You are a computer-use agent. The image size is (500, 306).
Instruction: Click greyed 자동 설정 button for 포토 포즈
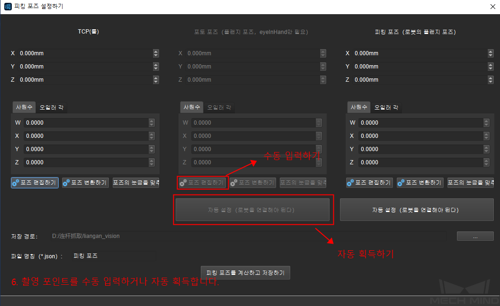click(252, 210)
